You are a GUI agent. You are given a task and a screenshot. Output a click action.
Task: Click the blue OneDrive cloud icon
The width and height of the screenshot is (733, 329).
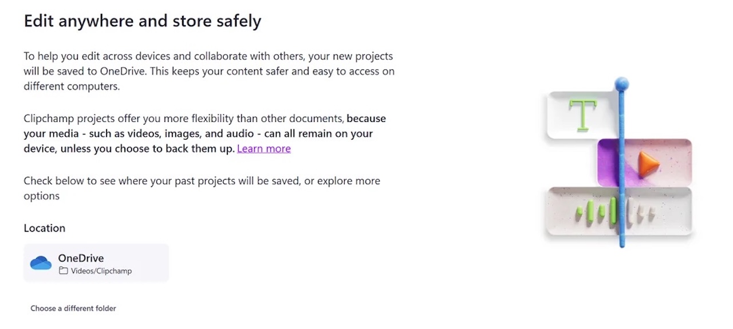pos(41,263)
